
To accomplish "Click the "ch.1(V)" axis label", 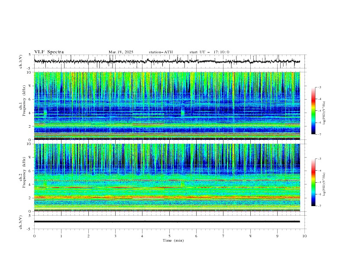I will pyautogui.click(x=21, y=61).
